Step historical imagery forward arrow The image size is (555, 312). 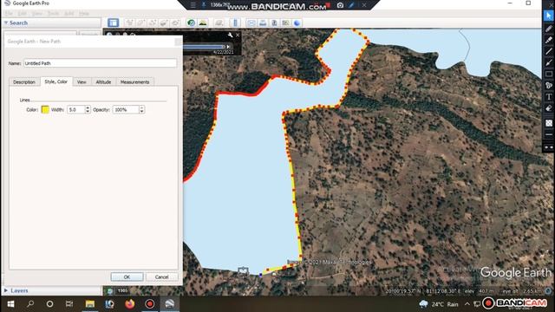point(228,47)
